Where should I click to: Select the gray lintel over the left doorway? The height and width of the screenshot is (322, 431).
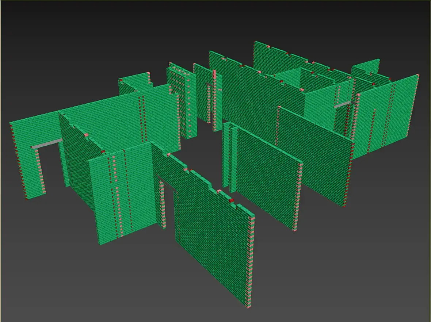pos(47,144)
